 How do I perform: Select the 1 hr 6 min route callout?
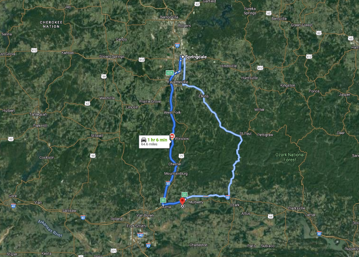[x=154, y=142]
